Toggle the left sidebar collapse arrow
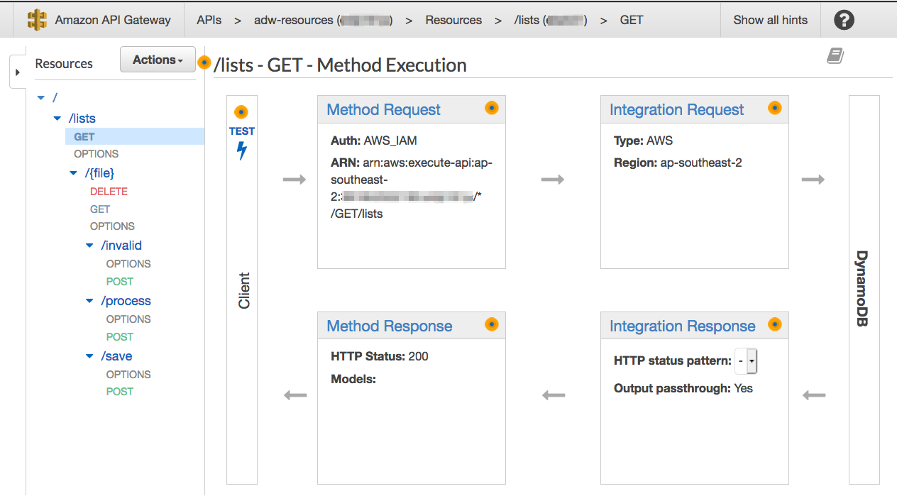The height and width of the screenshot is (496, 897). 18,72
